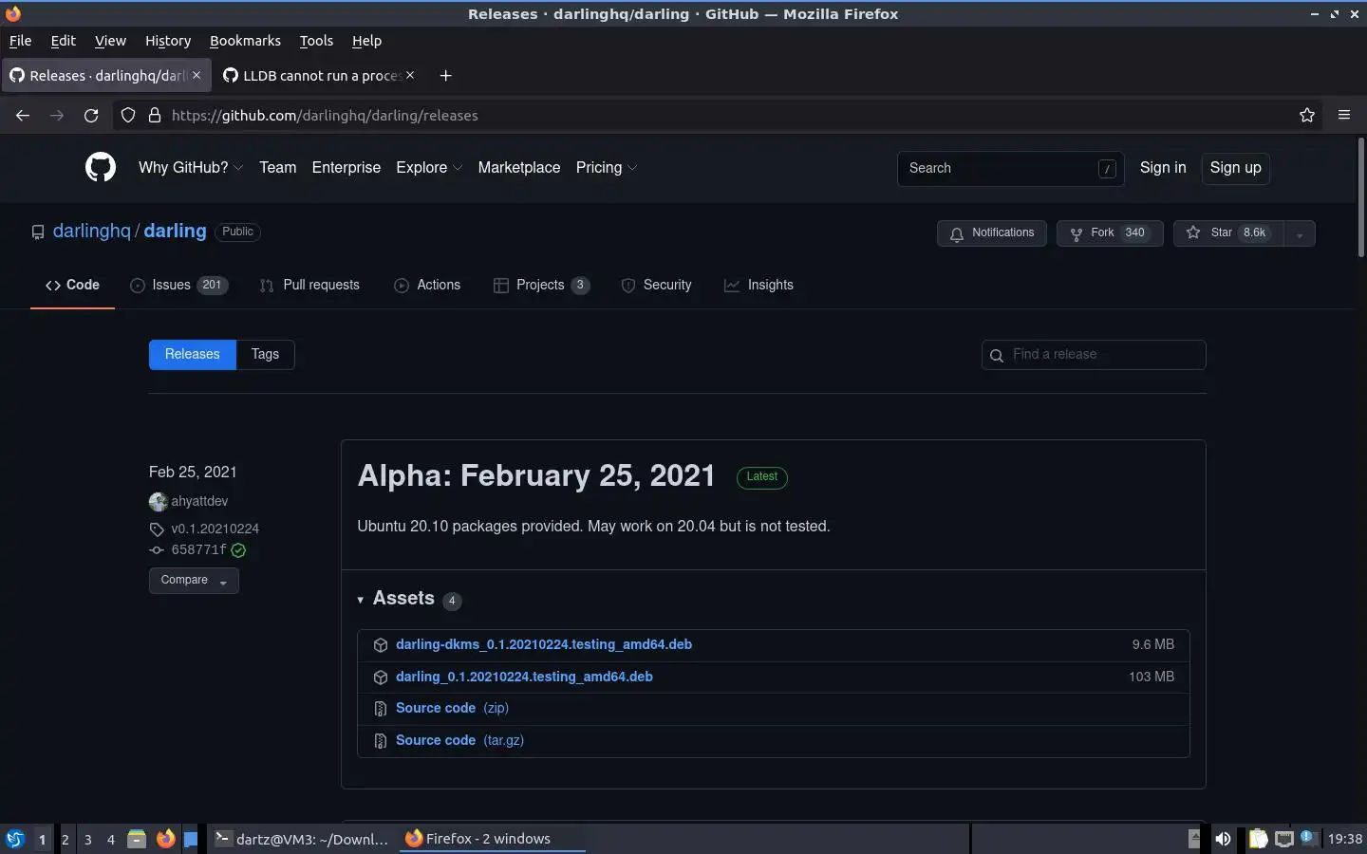Open the v0.1.20210224 tag link

point(215,529)
